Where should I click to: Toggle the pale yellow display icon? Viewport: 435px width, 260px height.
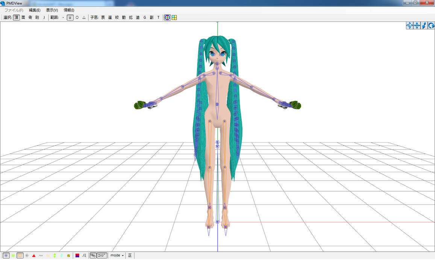(48, 255)
